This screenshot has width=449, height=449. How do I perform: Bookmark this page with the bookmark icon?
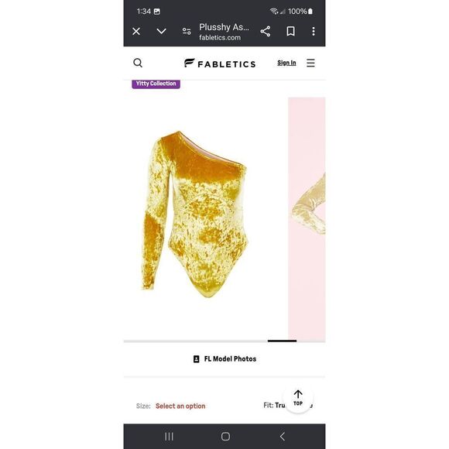pyautogui.click(x=290, y=31)
